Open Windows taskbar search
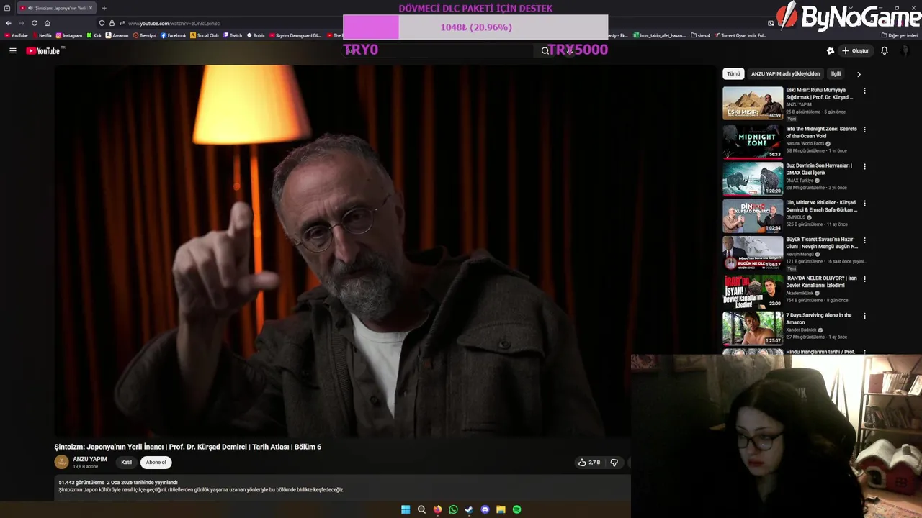 (421, 509)
